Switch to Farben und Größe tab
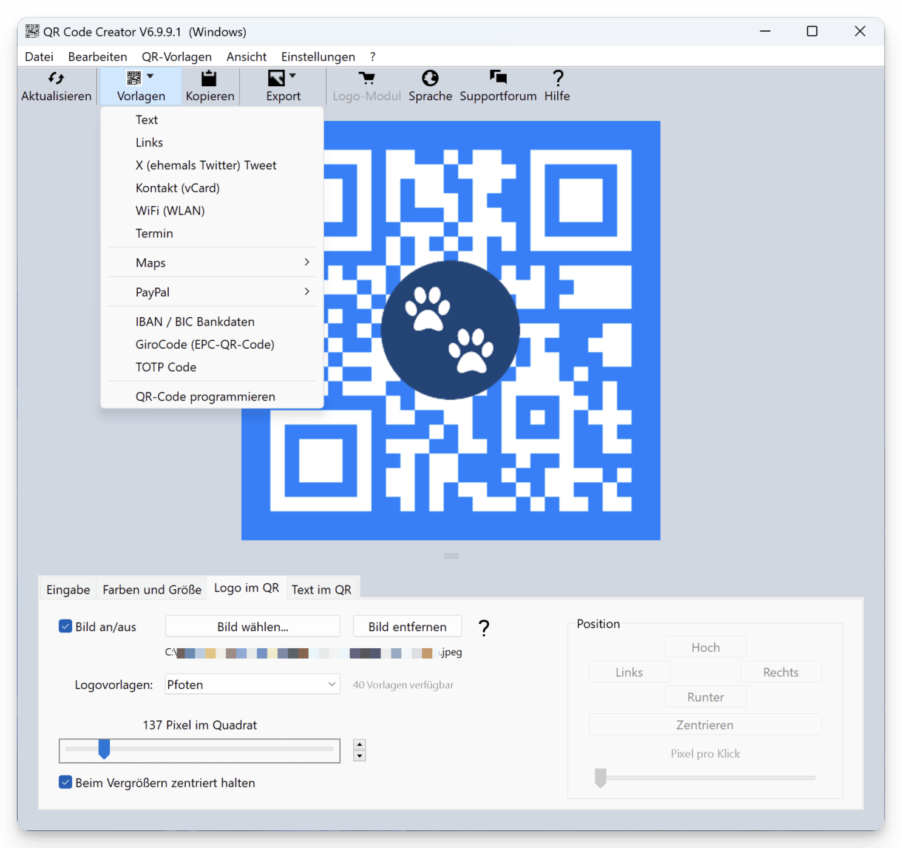Image resolution: width=902 pixels, height=848 pixels. pos(152,589)
